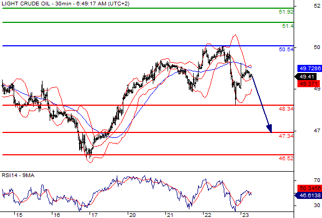The width and height of the screenshot is (322, 218).
Task: Click date marker 20 on time axis
Action: [133, 215]
